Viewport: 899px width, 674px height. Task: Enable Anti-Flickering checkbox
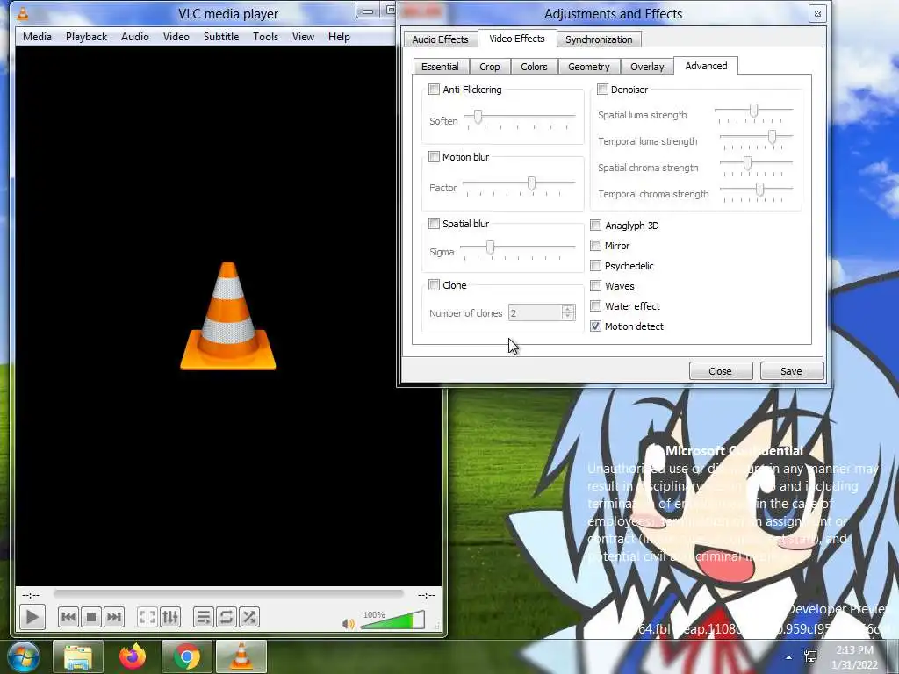[434, 90]
